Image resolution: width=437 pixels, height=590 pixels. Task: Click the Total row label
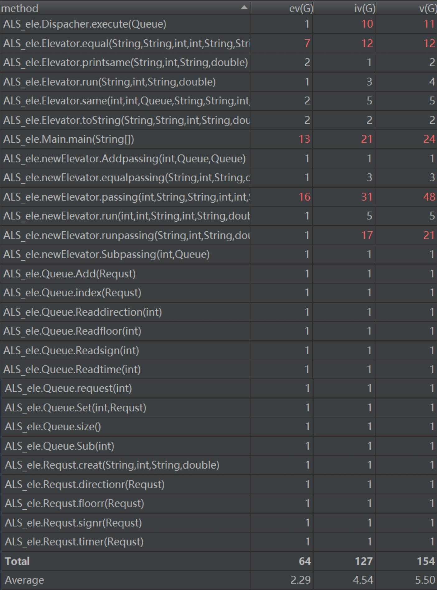(x=17, y=561)
